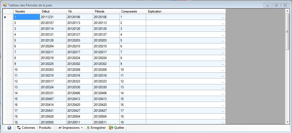Maximize the Tableau des Périodes window
Viewport: 292px width, 133px height.
276,5
